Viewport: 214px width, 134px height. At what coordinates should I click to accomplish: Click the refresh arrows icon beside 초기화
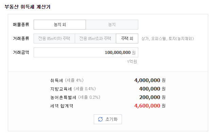click(x=100, y=119)
